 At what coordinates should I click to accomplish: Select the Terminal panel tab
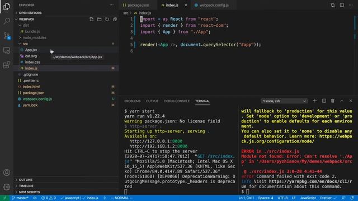pyautogui.click(x=202, y=101)
